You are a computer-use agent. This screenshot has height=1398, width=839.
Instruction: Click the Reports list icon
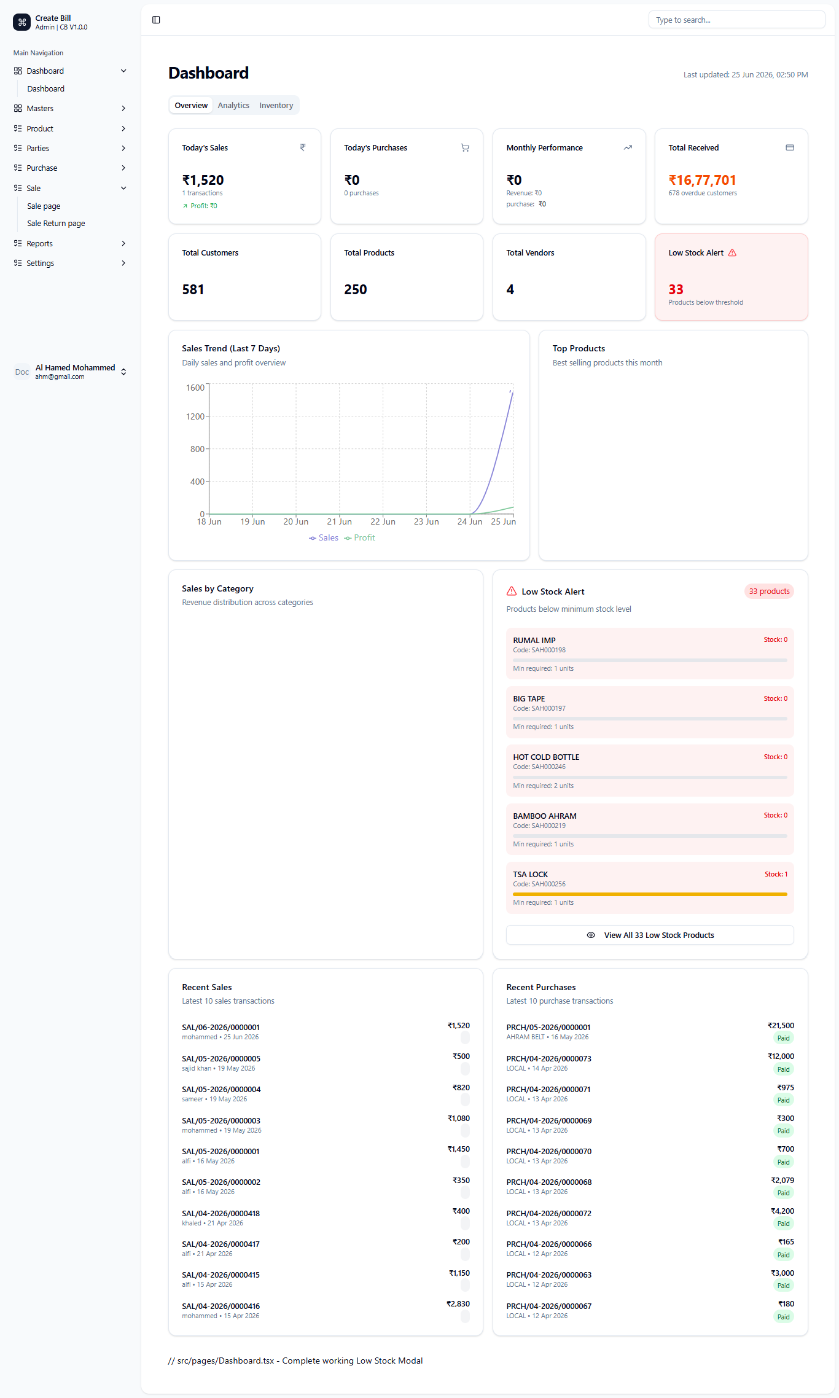coord(18,243)
